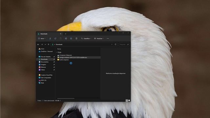Go forward with the right arrow
This screenshot has height=118, width=210.
coord(42,45)
